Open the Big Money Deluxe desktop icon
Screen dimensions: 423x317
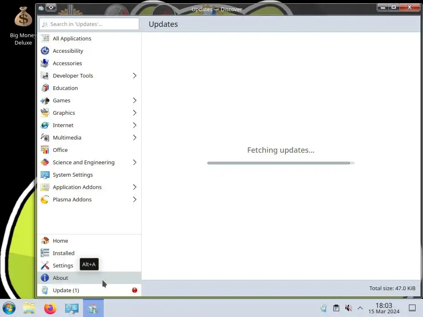point(23,26)
